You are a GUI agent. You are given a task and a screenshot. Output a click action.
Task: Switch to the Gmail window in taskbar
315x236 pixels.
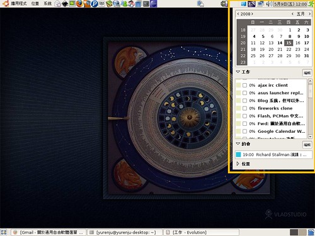(49, 232)
